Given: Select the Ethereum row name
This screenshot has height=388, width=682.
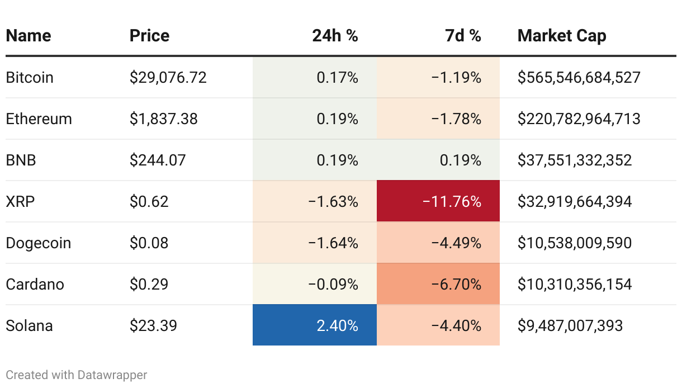Looking at the screenshot, I should pyautogui.click(x=39, y=119).
